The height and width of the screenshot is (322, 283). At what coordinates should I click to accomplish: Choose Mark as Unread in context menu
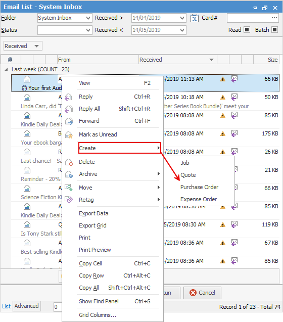click(98, 134)
